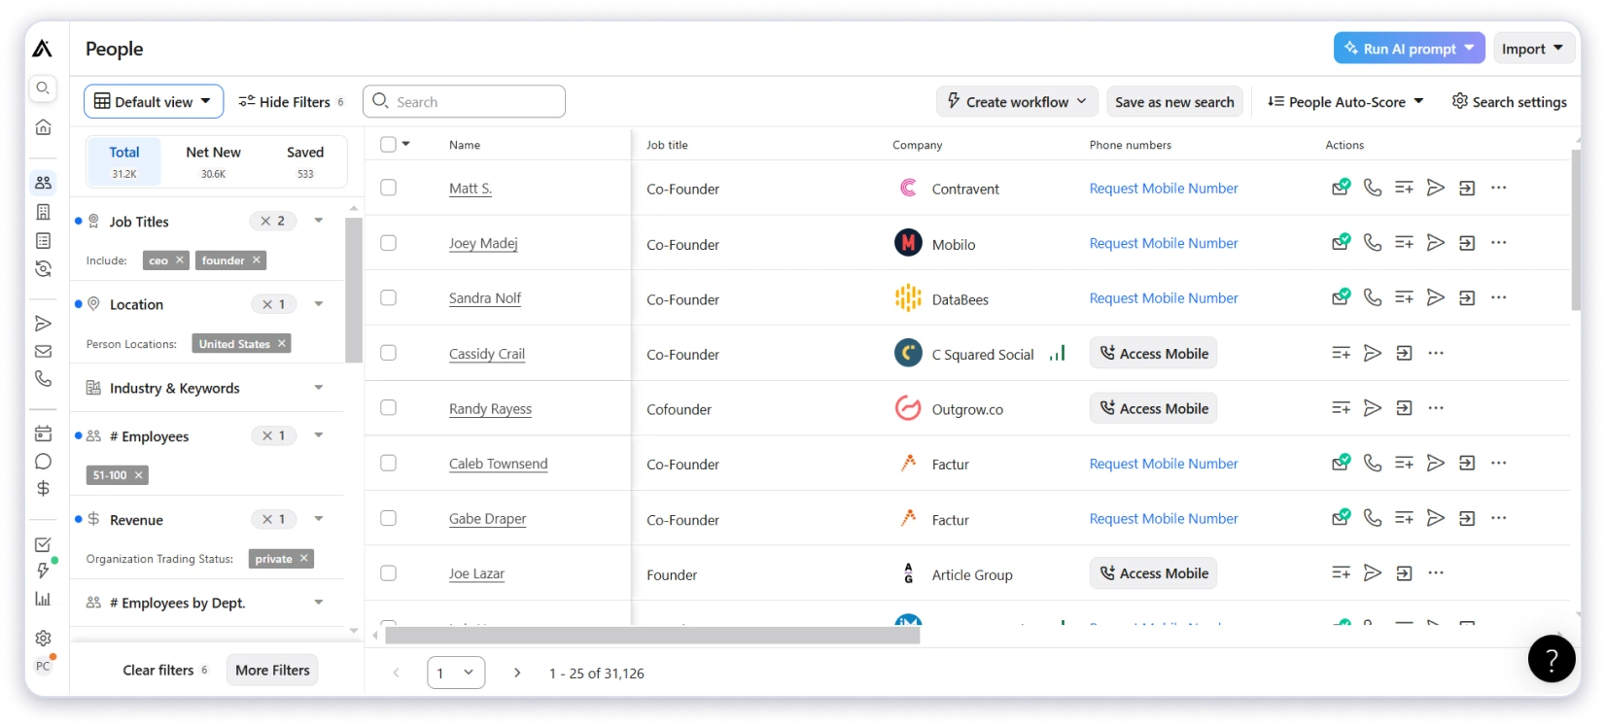Image resolution: width=1606 pixels, height=726 pixels.
Task: Add Cassidy Crail to list icon
Action: (x=1341, y=354)
